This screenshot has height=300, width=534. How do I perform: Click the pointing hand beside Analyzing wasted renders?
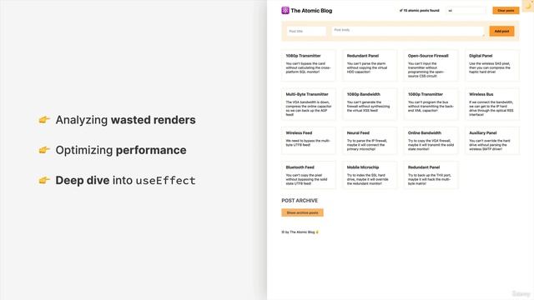coord(44,120)
